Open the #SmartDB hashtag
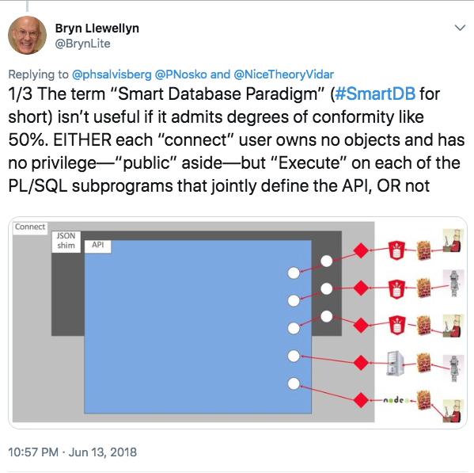Viewport: 474px width, 473px height. (x=375, y=93)
